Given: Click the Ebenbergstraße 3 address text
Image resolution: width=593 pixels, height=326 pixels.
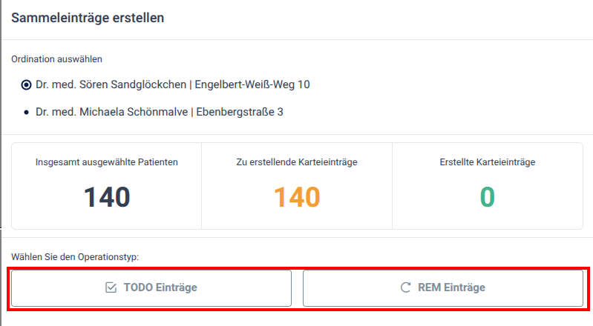Looking at the screenshot, I should coord(240,112).
